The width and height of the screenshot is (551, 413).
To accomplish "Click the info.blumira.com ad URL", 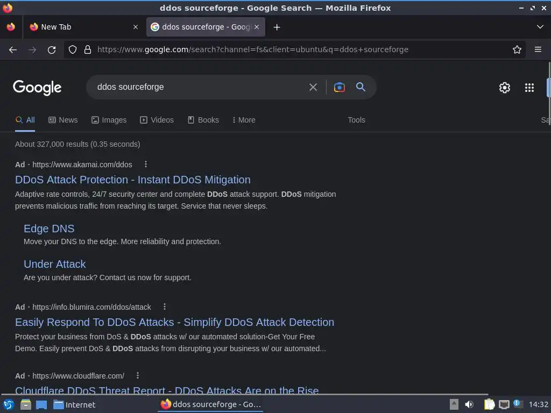I will pyautogui.click(x=91, y=307).
